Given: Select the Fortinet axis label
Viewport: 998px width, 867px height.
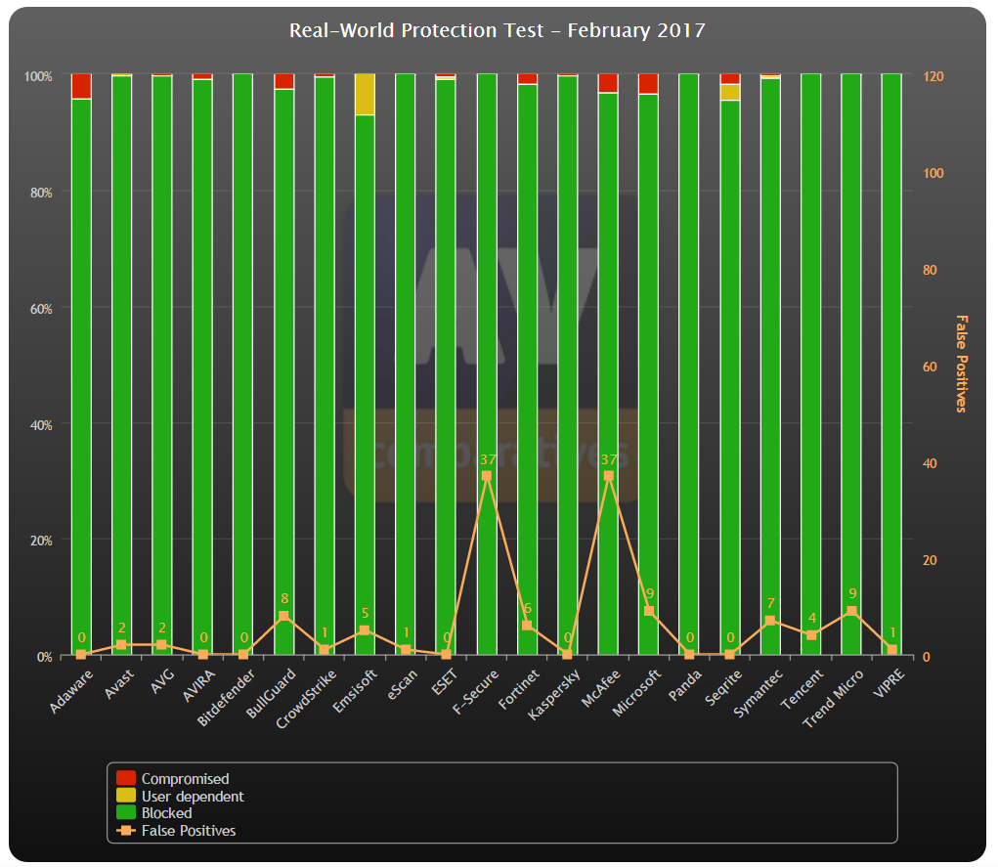Looking at the screenshot, I should (519, 689).
